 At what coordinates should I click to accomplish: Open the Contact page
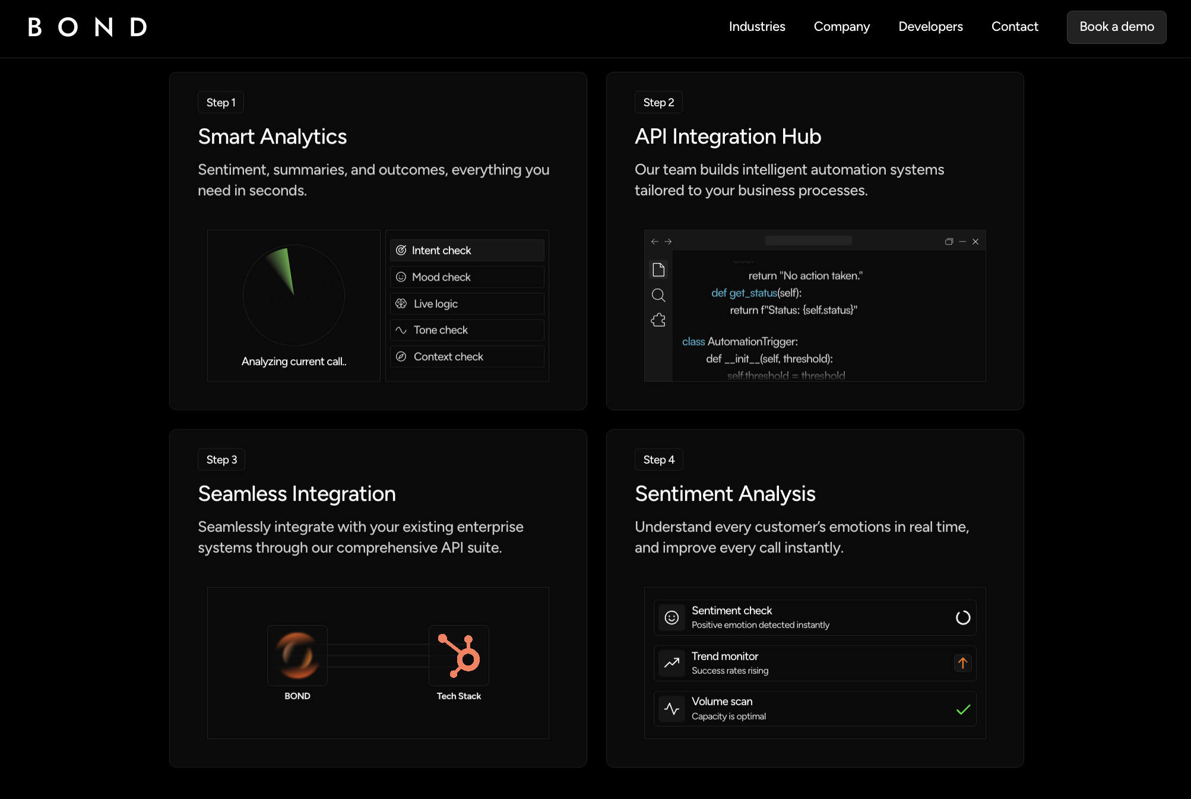coord(1014,27)
